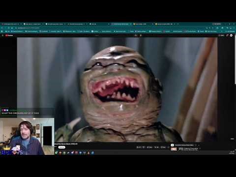Open the YouTube home logo
Screen dimensions: 236x177
click(x=9, y=35)
